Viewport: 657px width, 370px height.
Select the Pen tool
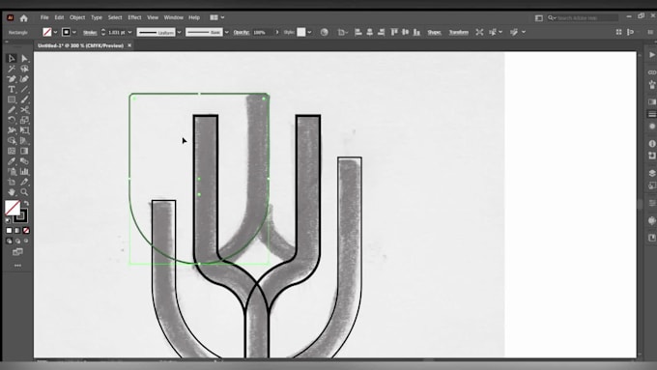coord(12,79)
